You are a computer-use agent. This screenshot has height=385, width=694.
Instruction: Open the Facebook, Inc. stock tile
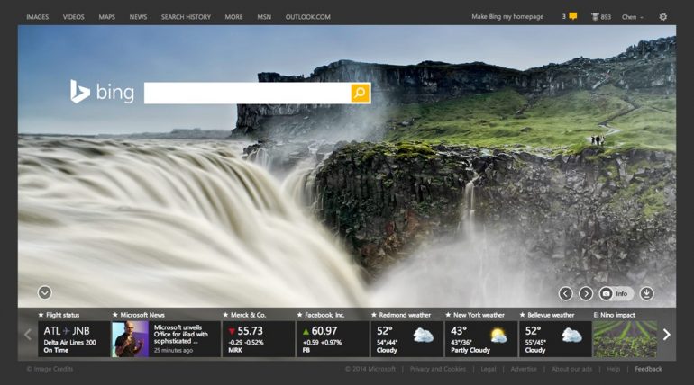point(331,338)
